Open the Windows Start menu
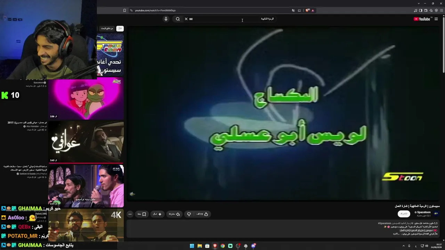The height and width of the screenshot is (250, 445). 192,246
